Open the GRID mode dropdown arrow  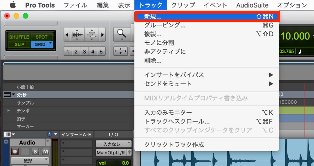(x=51, y=43)
